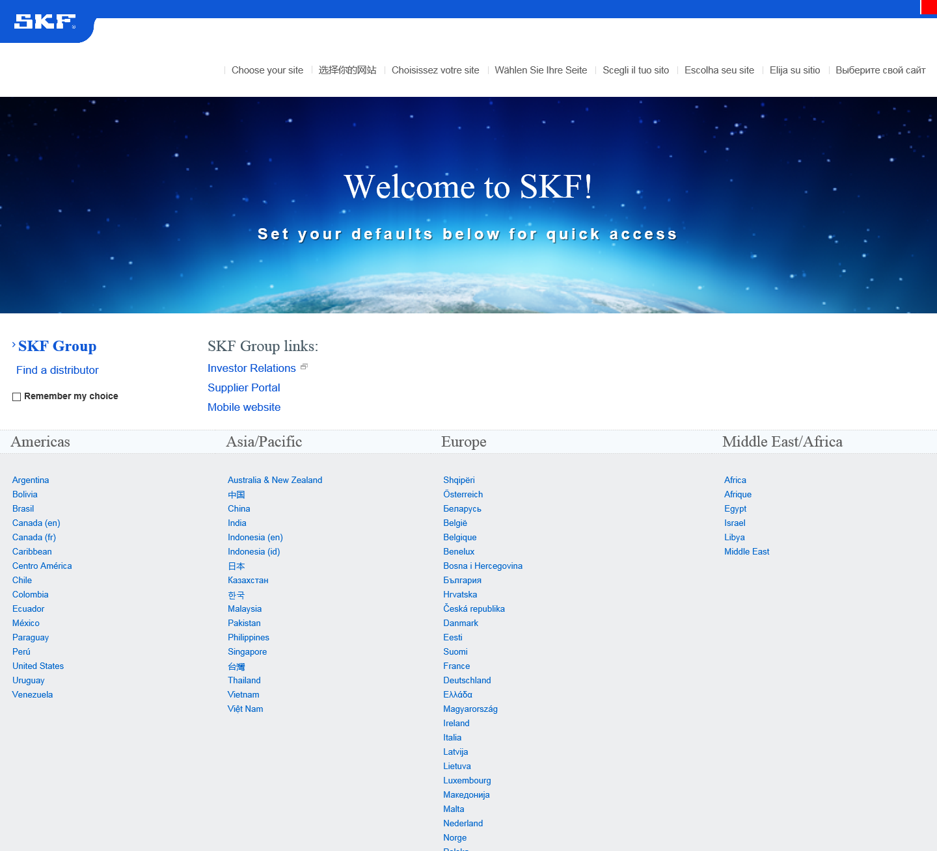Select Venezuela
Viewport: 937px width, 851px height.
[33, 694]
